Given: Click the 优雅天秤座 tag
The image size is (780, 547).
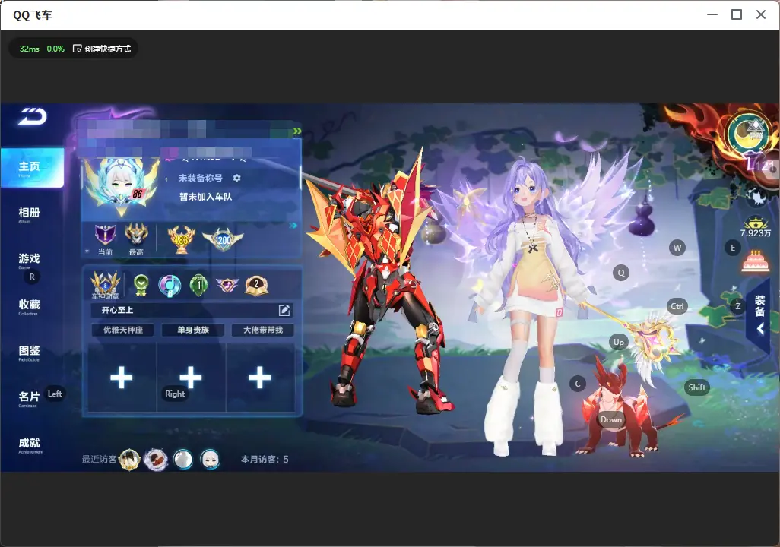Looking at the screenshot, I should 123,330.
